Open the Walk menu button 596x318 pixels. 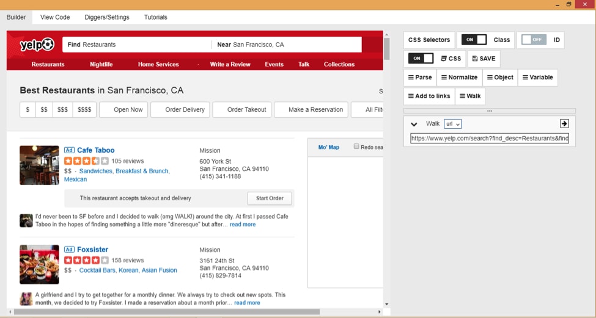click(470, 96)
